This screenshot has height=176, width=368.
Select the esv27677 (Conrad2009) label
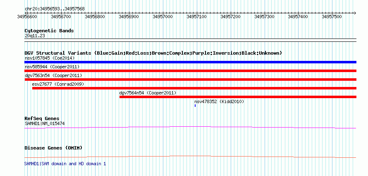click(58, 84)
